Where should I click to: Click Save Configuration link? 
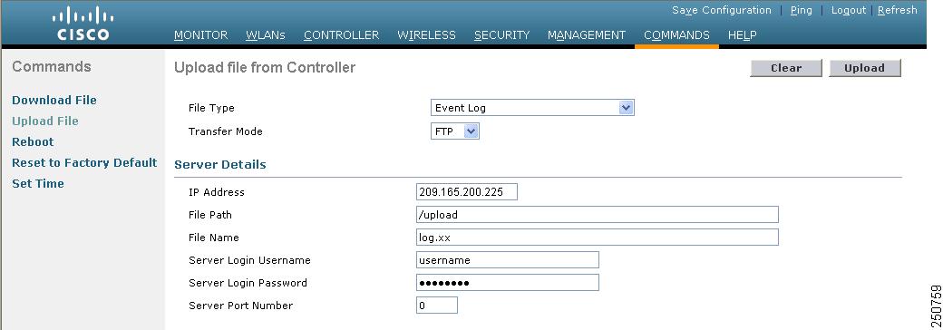click(x=721, y=10)
